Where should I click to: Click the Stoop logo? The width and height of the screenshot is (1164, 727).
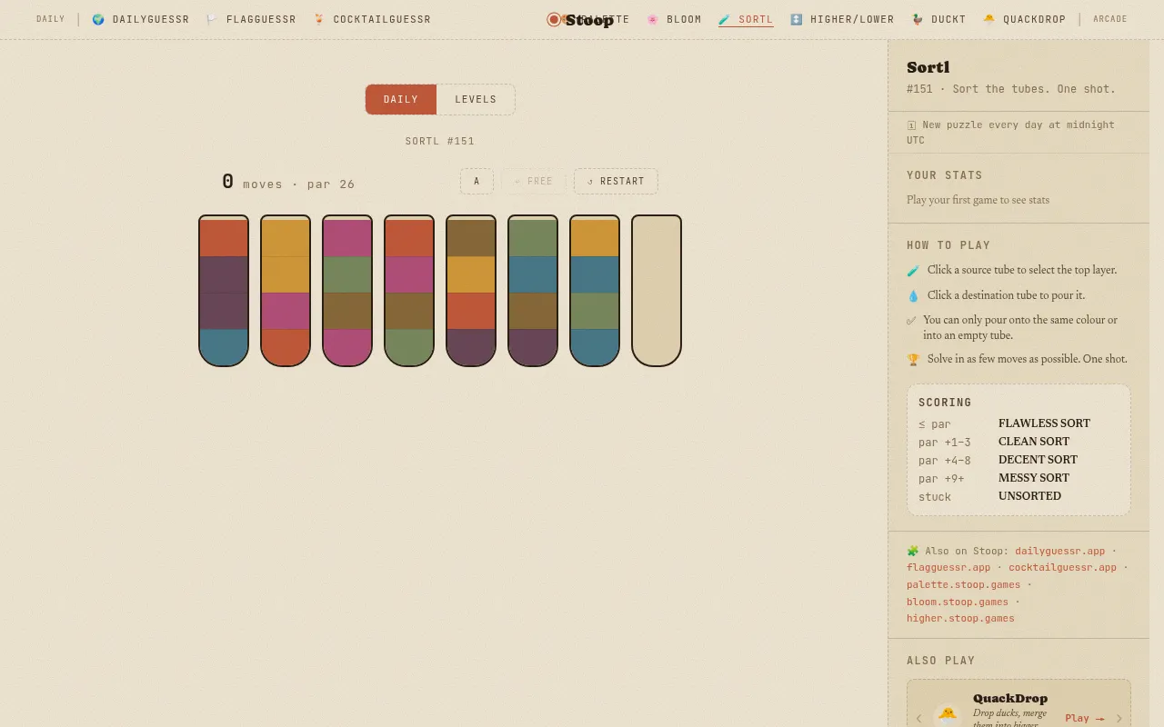point(580,19)
